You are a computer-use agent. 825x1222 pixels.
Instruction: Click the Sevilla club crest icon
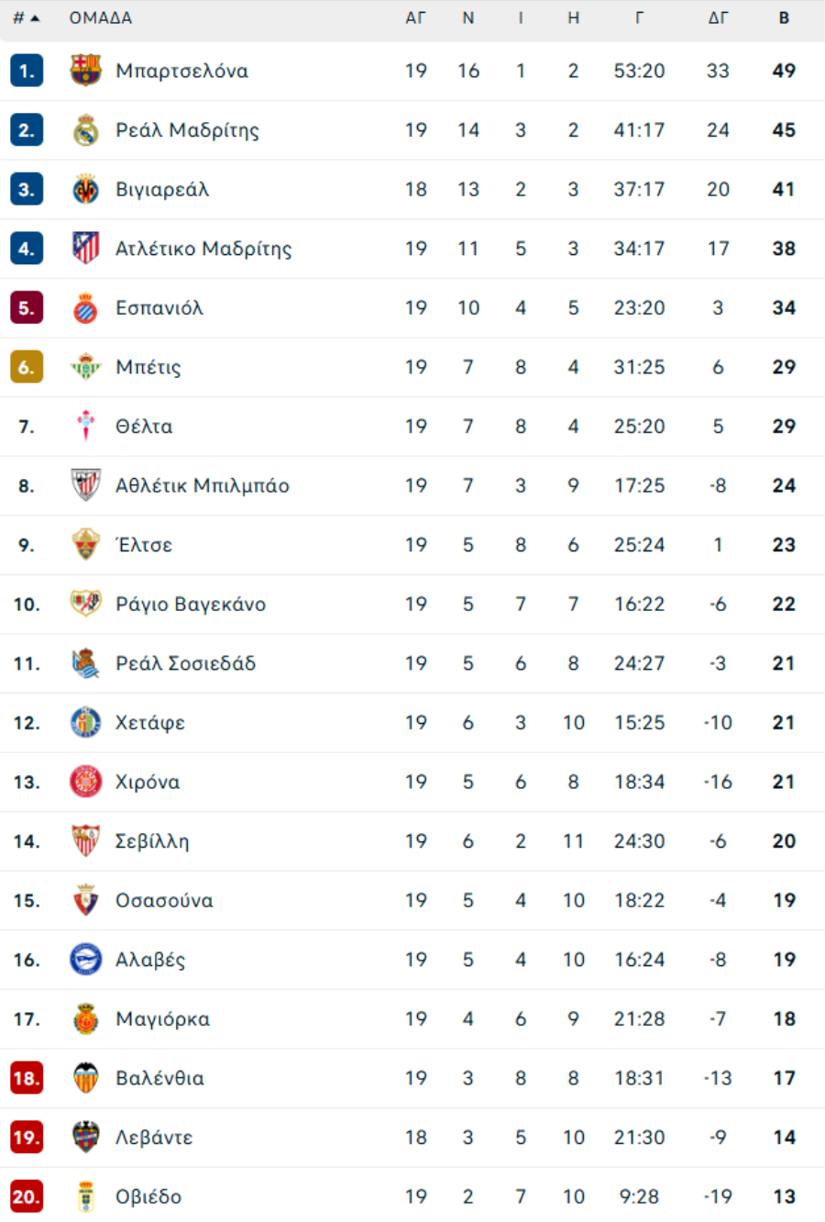tap(85, 841)
